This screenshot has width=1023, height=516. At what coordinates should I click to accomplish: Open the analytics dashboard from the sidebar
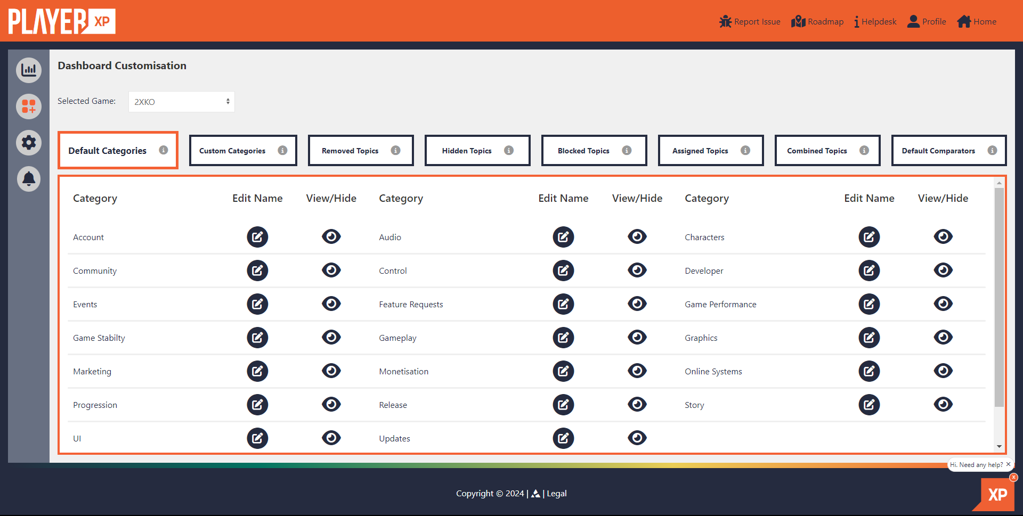pyautogui.click(x=29, y=70)
